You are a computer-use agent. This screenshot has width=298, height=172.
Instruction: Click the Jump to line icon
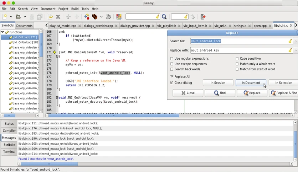coord(193,17)
